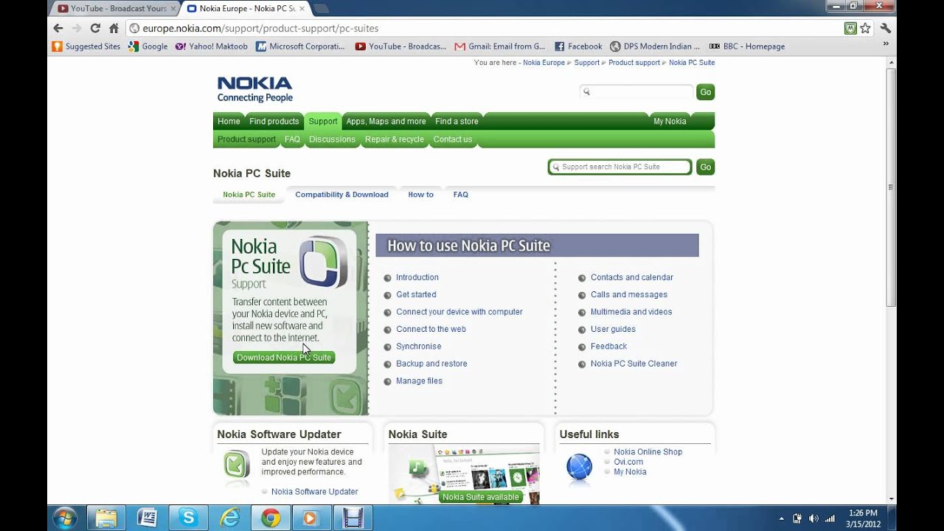Open Connect your device with computer link
Image resolution: width=944 pixels, height=531 pixels.
tap(459, 312)
